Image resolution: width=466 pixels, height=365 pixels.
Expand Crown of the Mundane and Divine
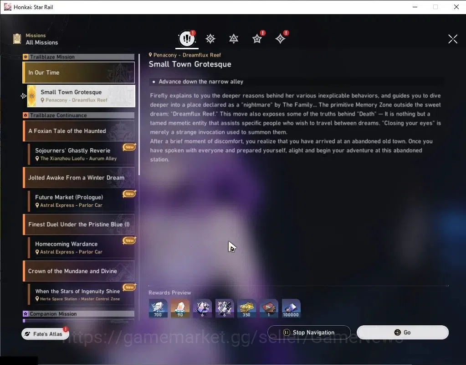[x=79, y=271]
